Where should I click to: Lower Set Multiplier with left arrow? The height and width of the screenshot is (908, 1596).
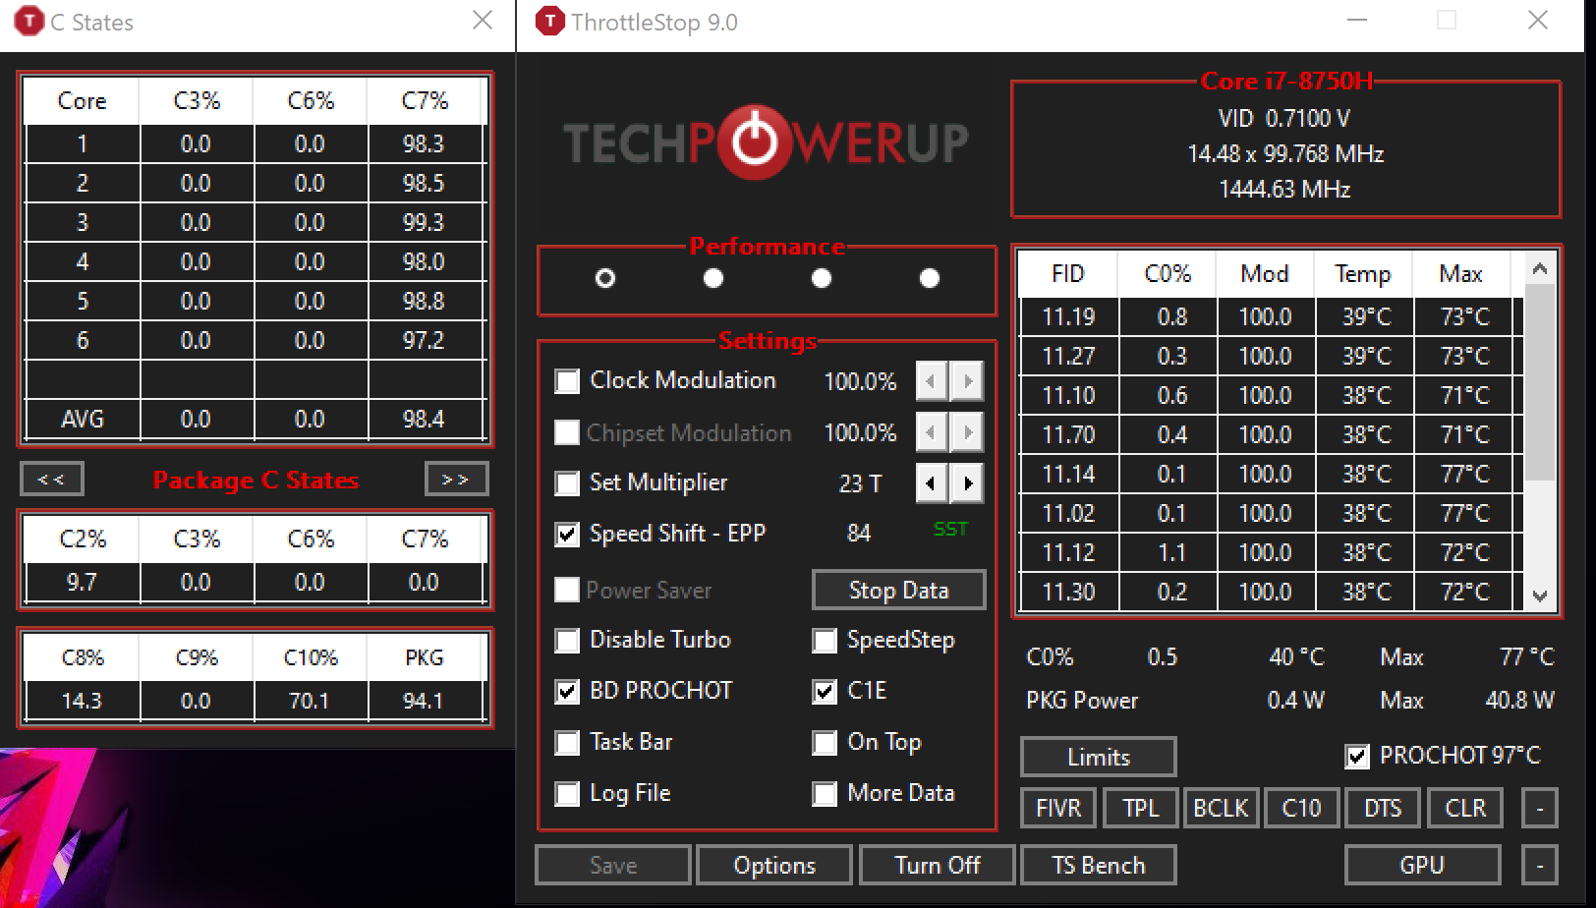click(x=931, y=483)
